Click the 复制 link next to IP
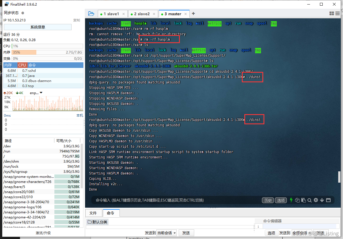 (x=76, y=20)
